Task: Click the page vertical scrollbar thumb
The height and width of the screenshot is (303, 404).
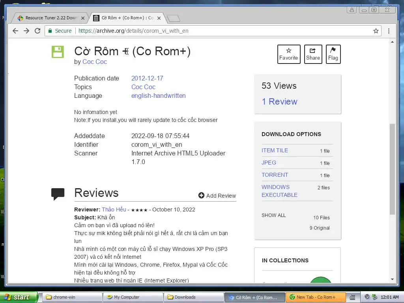Action: [392, 169]
